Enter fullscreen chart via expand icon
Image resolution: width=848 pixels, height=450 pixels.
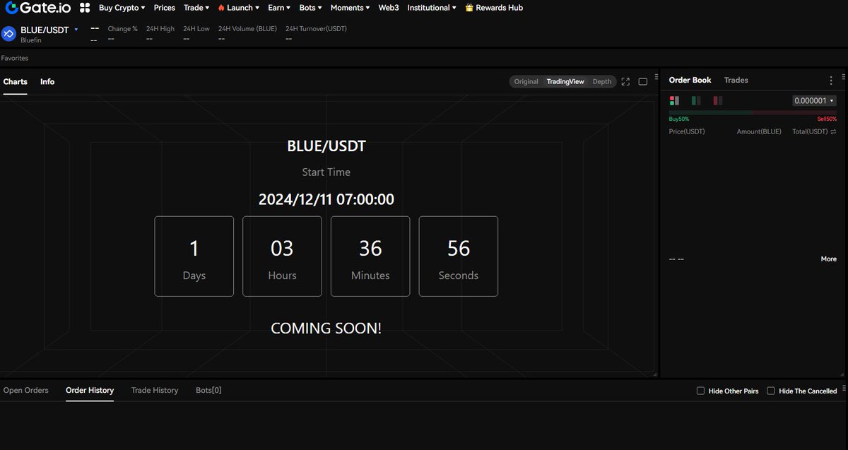click(x=625, y=82)
